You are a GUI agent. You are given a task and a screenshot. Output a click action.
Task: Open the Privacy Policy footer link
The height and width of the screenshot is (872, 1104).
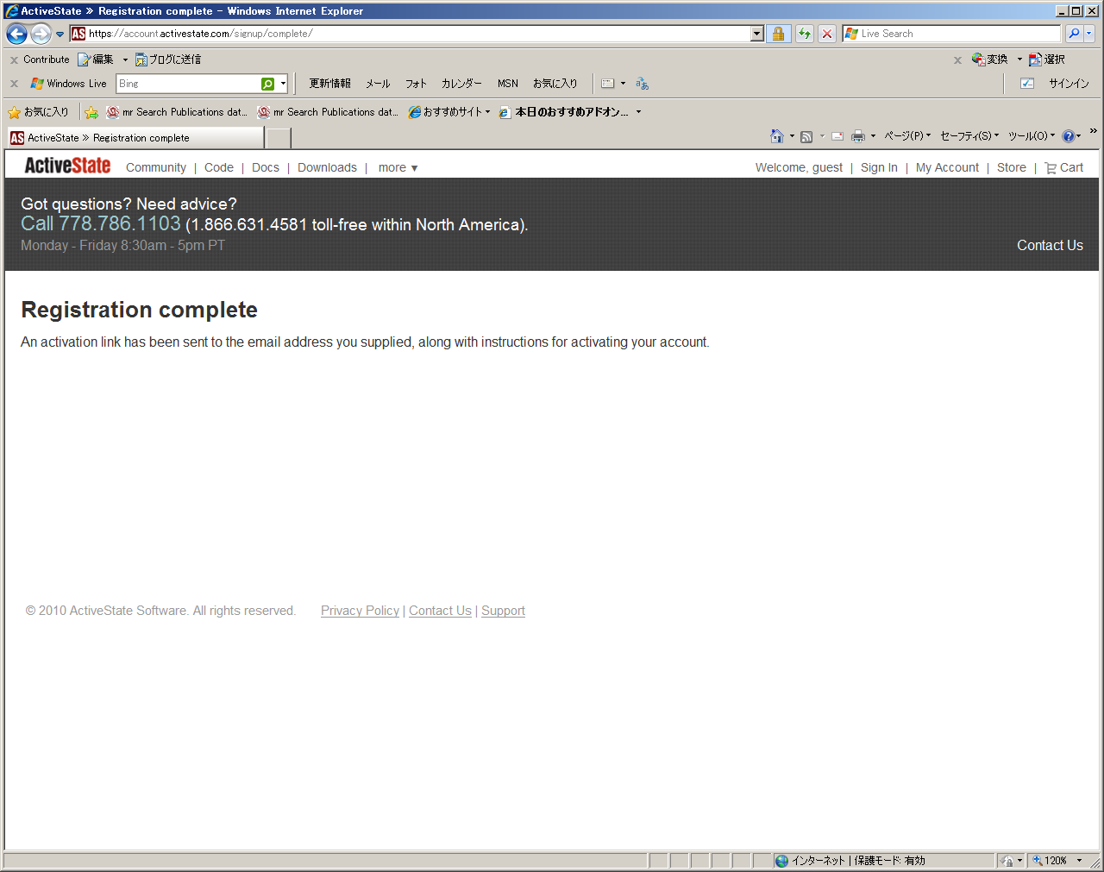pyautogui.click(x=360, y=611)
